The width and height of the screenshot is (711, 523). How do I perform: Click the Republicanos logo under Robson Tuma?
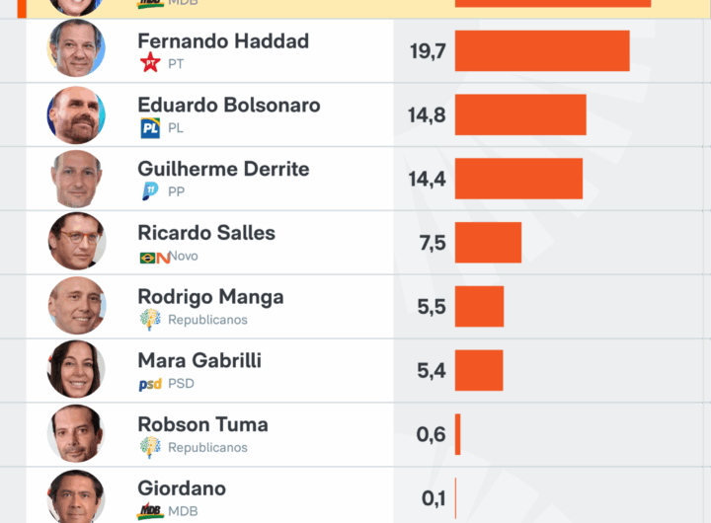pyautogui.click(x=150, y=447)
